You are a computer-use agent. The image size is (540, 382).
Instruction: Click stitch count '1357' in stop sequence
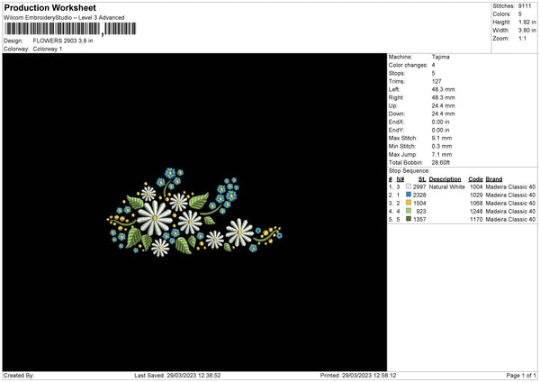point(419,219)
